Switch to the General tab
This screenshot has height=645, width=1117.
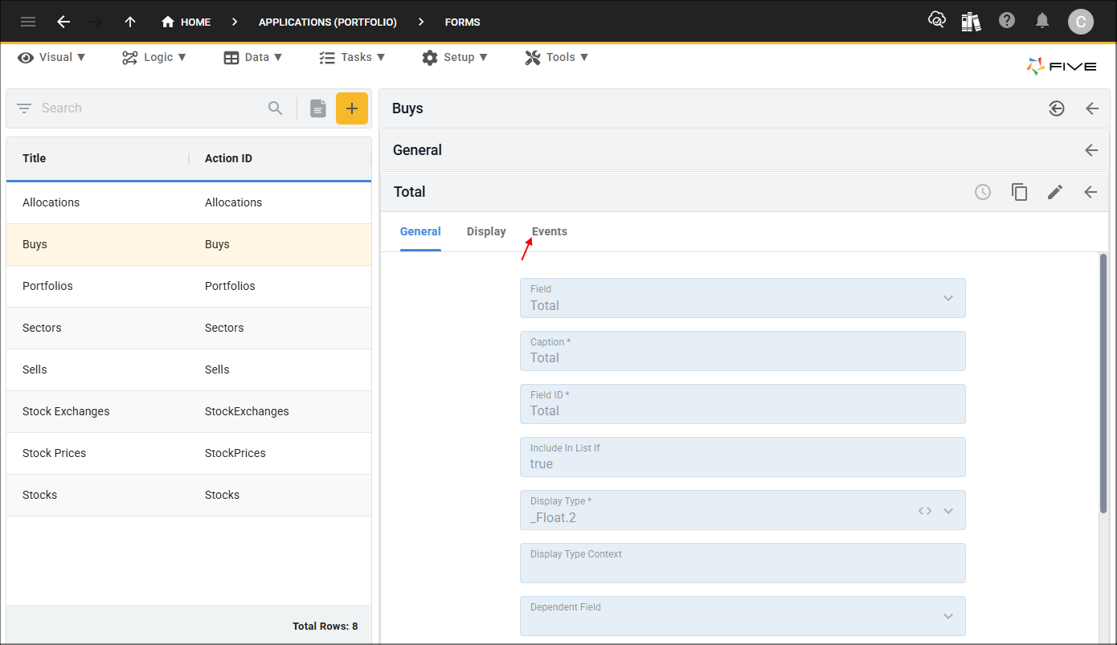(420, 231)
